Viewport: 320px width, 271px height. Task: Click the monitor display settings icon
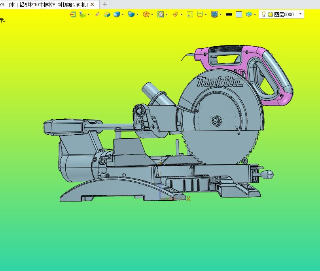click(214, 15)
